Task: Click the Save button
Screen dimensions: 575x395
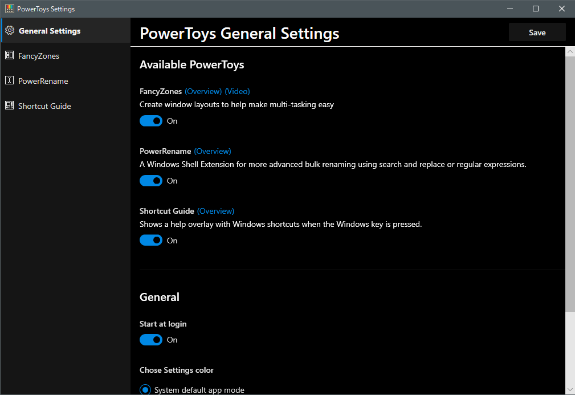Action: click(536, 32)
